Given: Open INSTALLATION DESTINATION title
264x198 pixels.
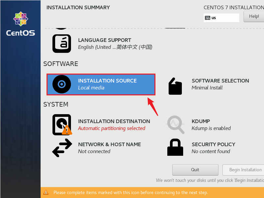Looking at the screenshot, I should click(114, 121).
